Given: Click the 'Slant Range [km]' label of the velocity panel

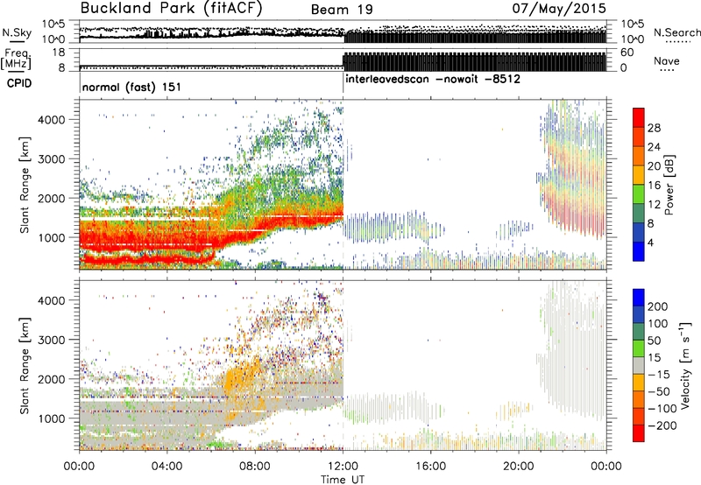Looking at the screenshot, I should (x=25, y=365).
